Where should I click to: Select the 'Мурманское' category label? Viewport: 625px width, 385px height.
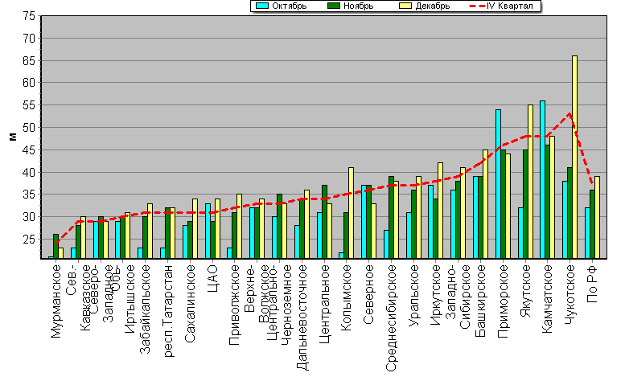tap(56, 301)
